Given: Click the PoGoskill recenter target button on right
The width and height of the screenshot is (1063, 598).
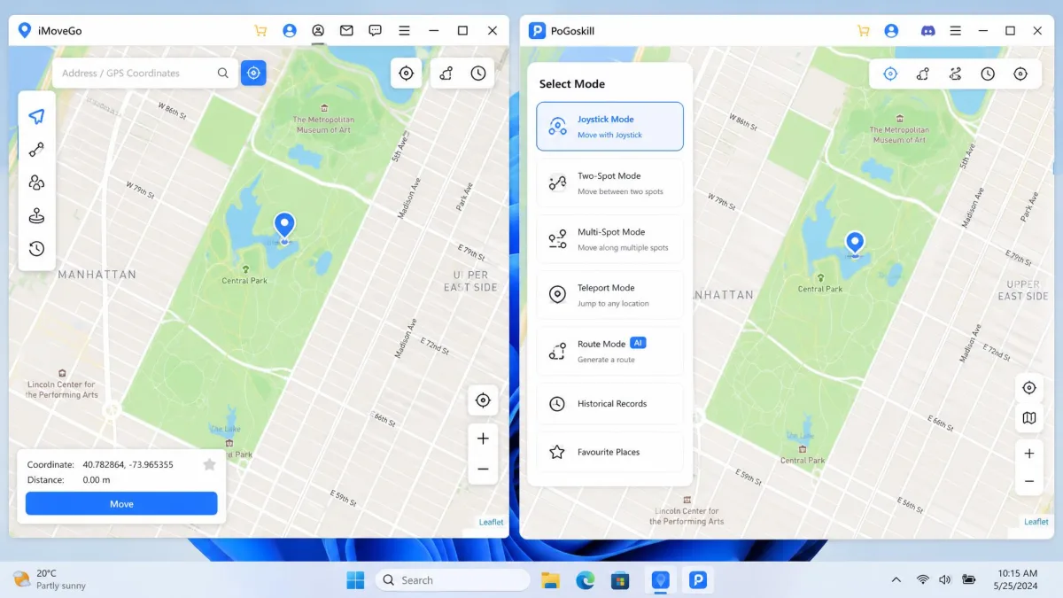Looking at the screenshot, I should [1029, 388].
